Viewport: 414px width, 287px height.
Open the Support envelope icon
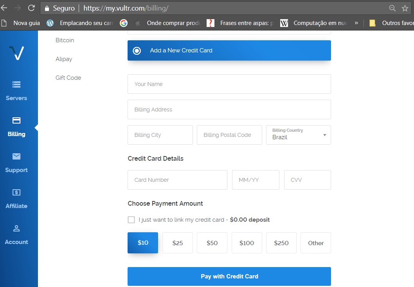click(x=16, y=156)
